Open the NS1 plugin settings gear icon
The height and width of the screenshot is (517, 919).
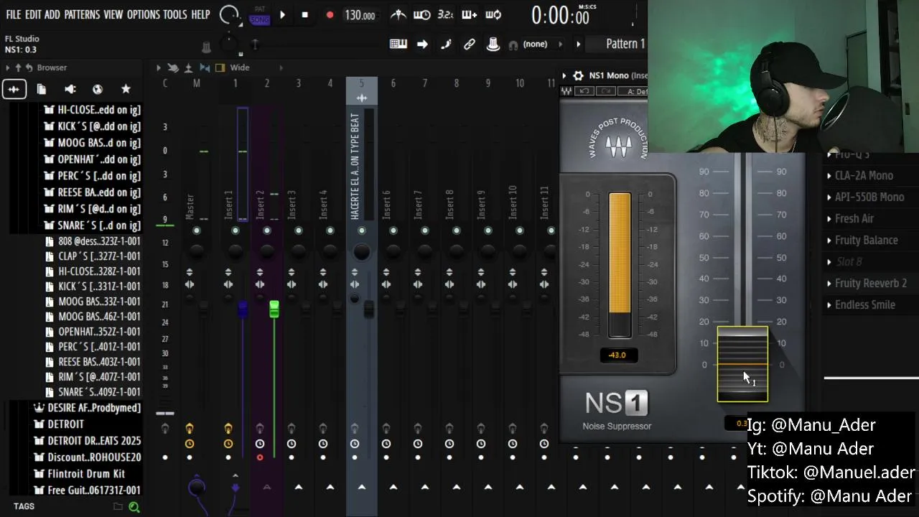point(577,75)
